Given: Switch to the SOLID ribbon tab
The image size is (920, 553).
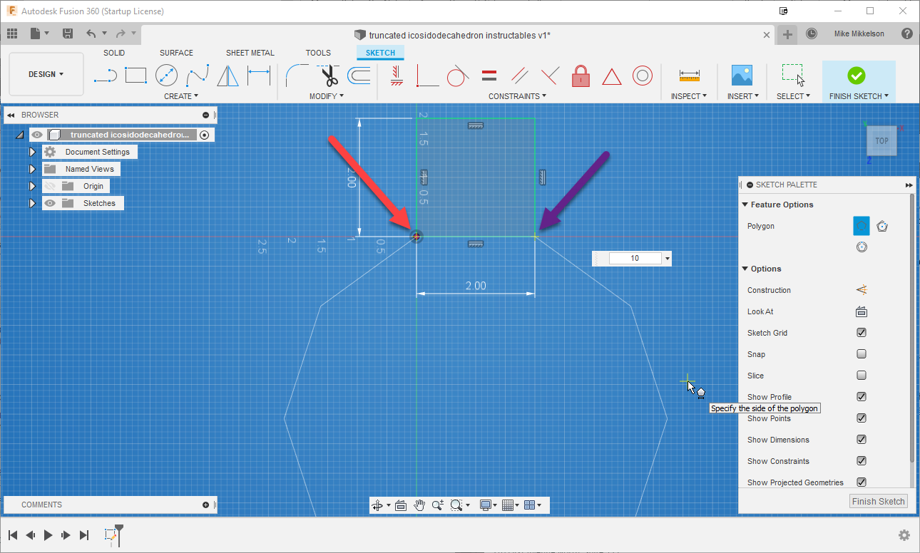Looking at the screenshot, I should pos(113,52).
